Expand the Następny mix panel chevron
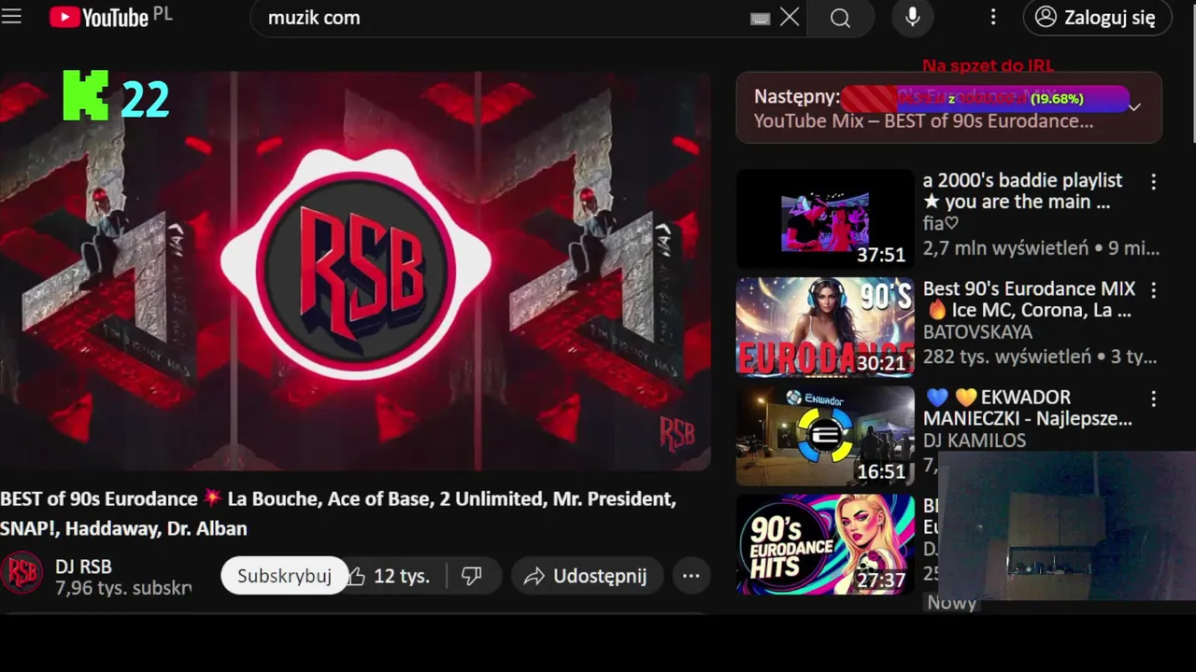 tap(1134, 107)
